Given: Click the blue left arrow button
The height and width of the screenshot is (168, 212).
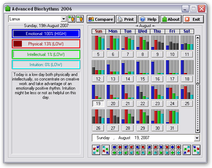Looking at the screenshot, I should 114,147.
